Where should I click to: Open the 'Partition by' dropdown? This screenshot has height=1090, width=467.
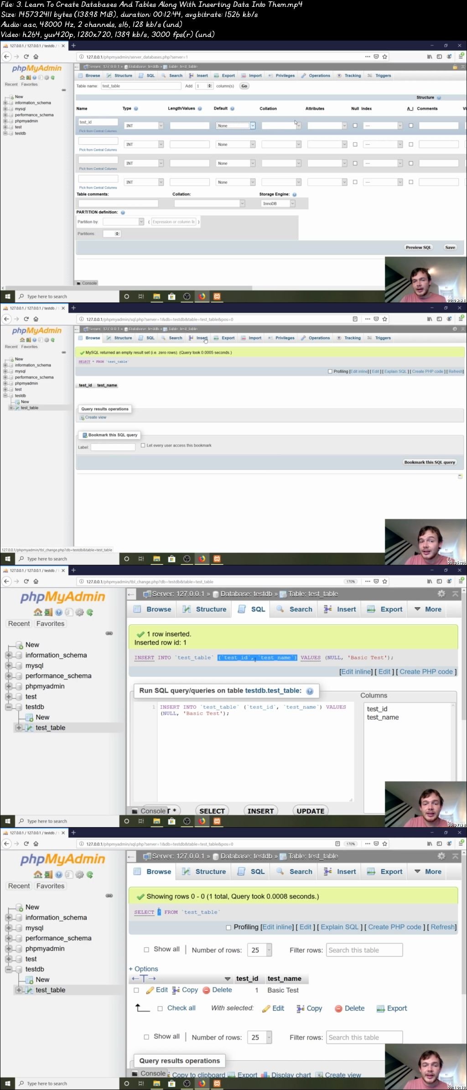[x=124, y=222]
